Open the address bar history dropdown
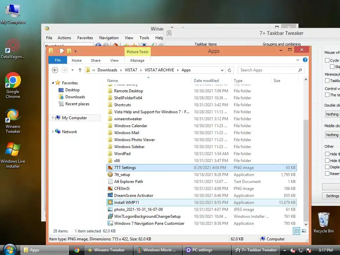 point(222,70)
